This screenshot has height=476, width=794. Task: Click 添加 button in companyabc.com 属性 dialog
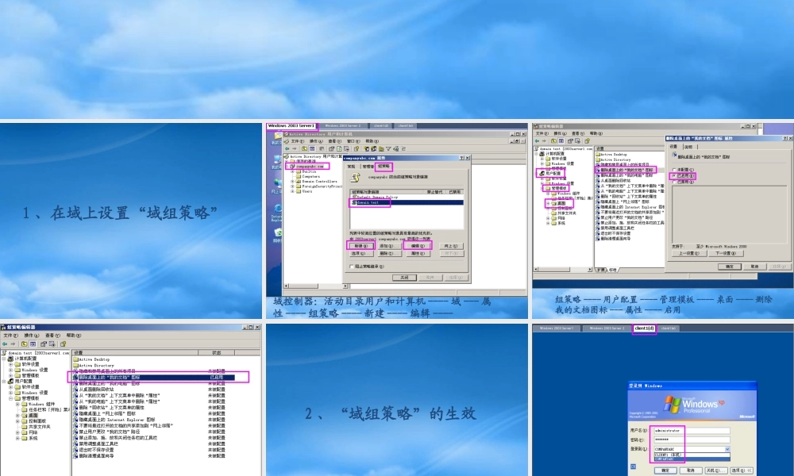tap(390, 246)
